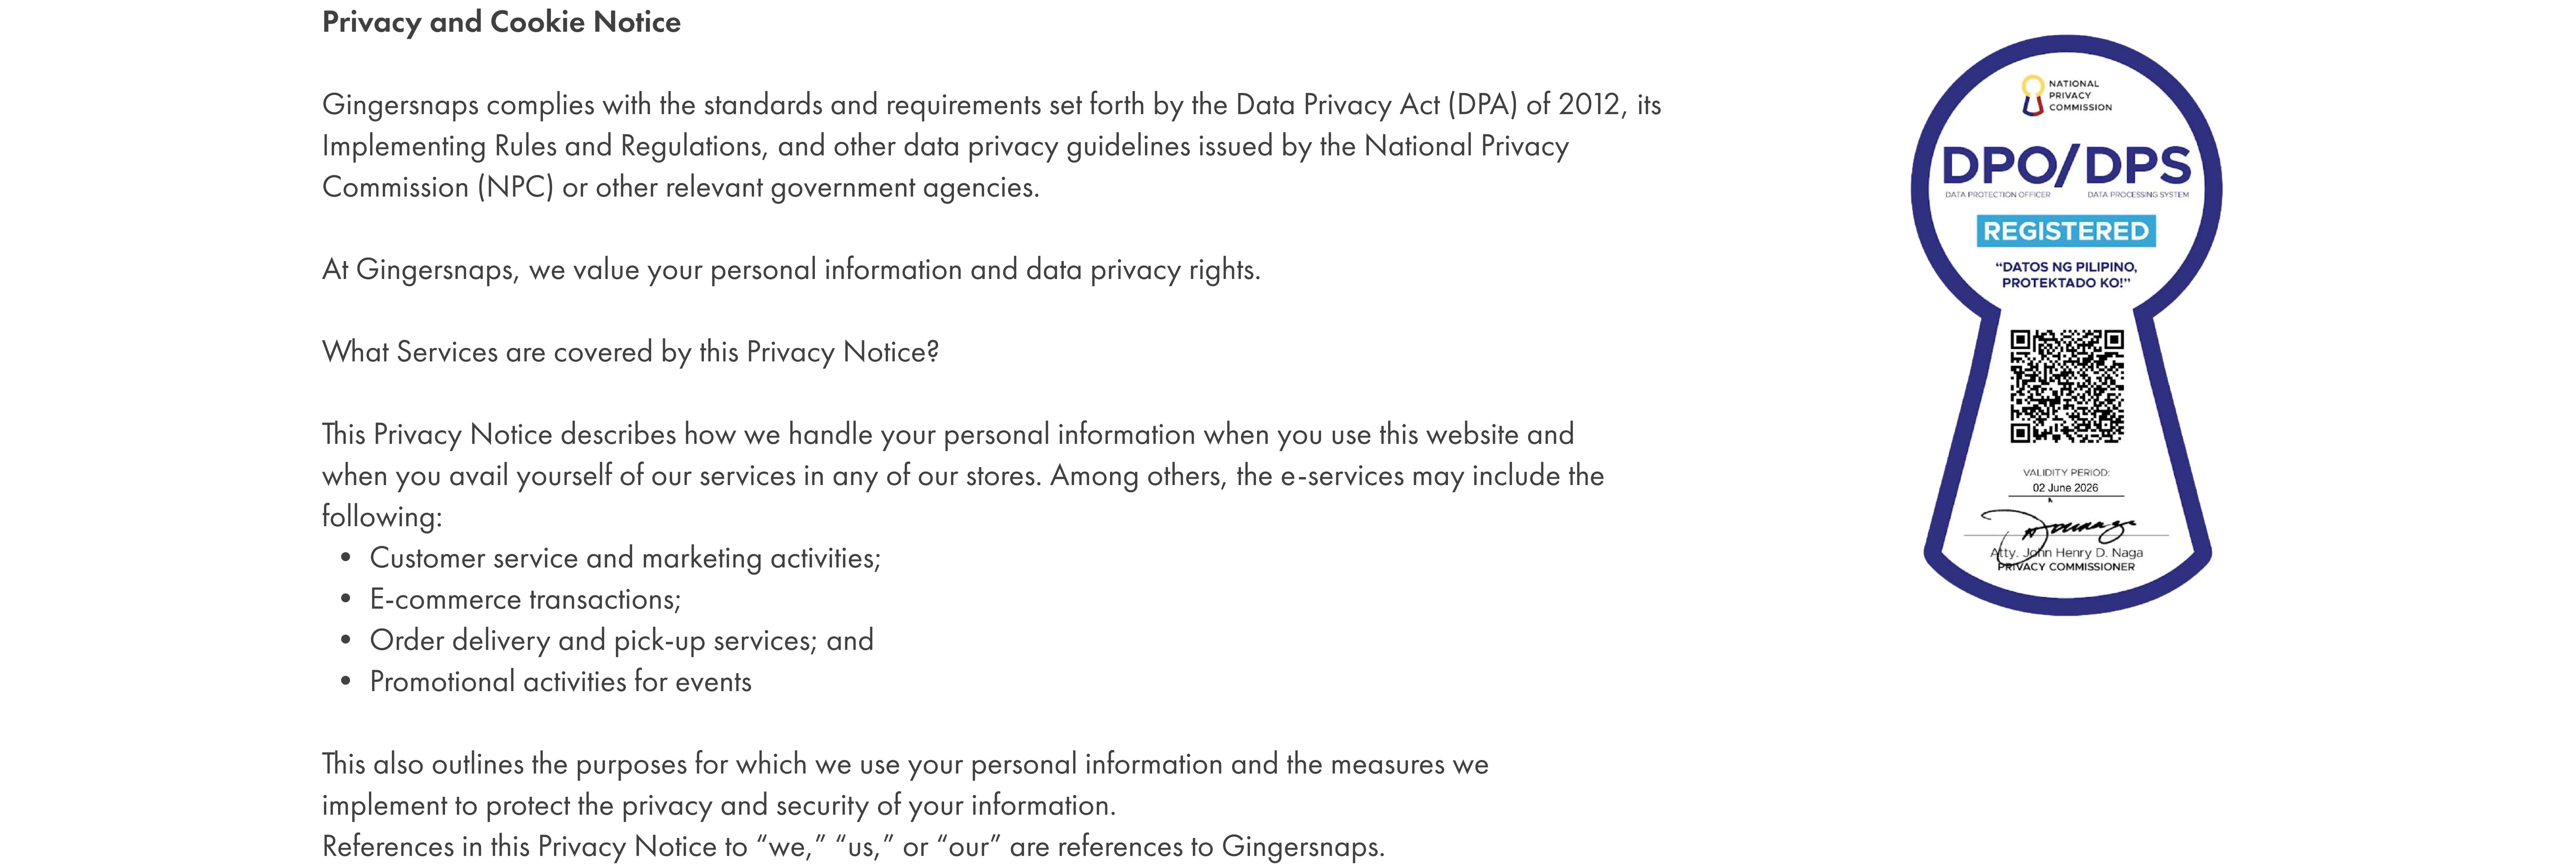Image resolution: width=2576 pixels, height=867 pixels.
Task: Click the sentence "At Gingersnaps, we value your personal information"
Action: [x=790, y=270]
